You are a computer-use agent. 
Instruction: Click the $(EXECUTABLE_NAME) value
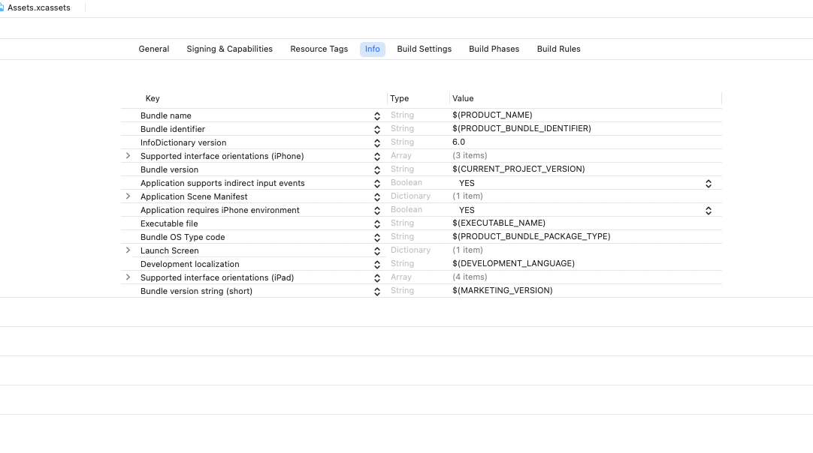[499, 223]
